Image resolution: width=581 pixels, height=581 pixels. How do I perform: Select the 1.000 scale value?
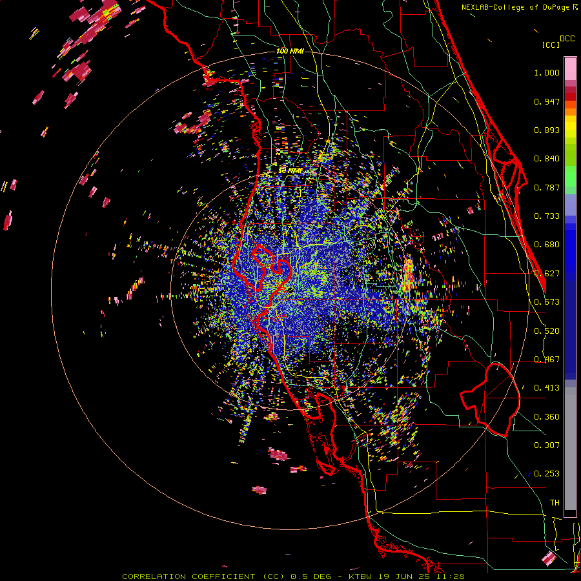[547, 72]
